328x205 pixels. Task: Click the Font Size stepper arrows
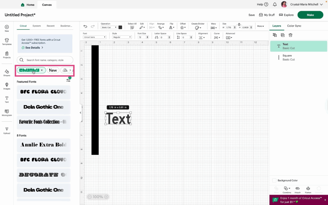tap(147, 37)
